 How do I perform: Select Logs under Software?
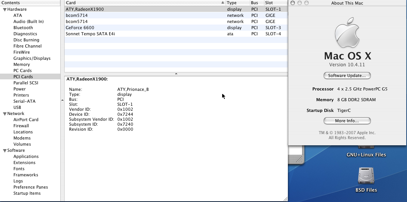[x=18, y=181]
